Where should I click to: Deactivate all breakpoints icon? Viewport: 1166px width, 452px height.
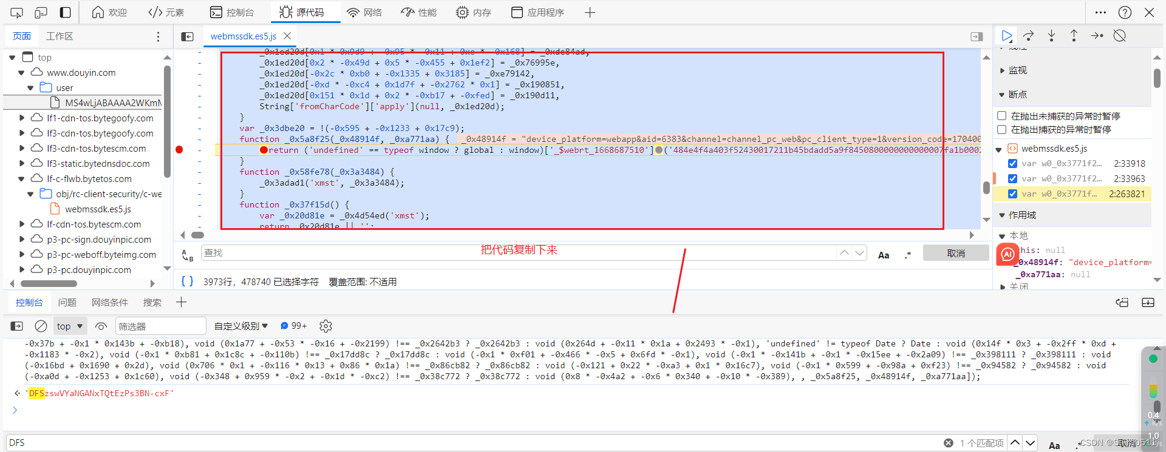(x=1120, y=36)
